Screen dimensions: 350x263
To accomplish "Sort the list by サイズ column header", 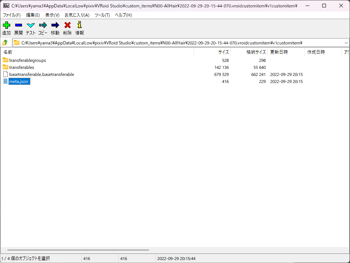I will 212,52.
